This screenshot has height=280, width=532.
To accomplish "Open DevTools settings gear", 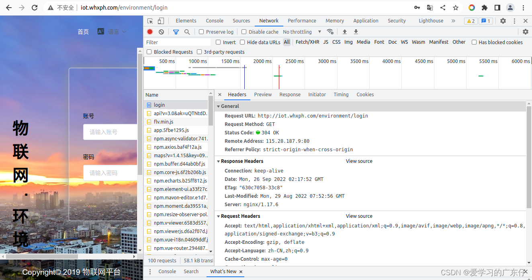I will click(x=503, y=21).
